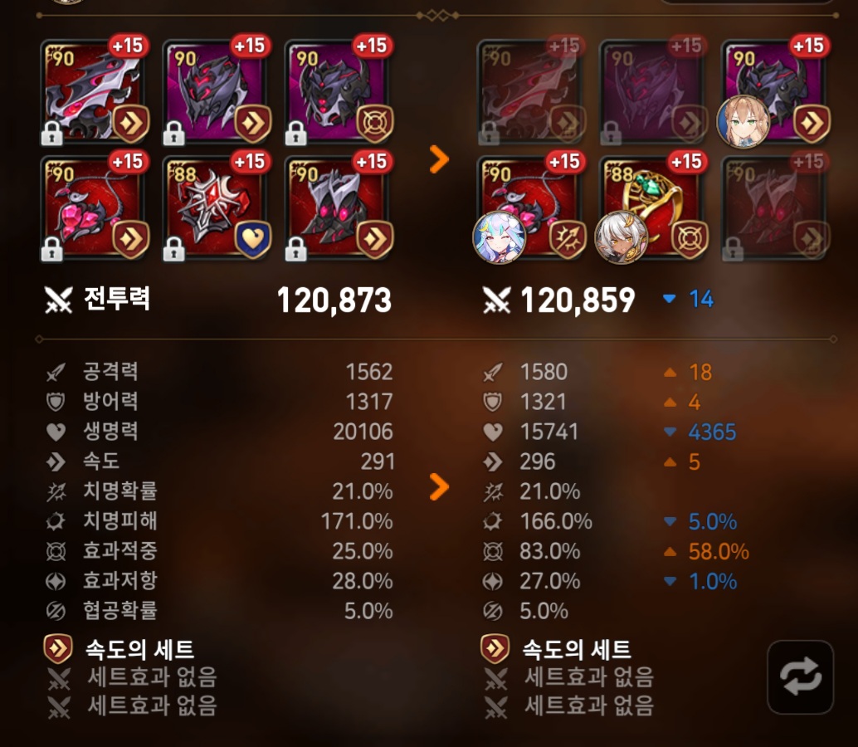Click orange arrow between stat columns
The image size is (858, 747).
click(x=439, y=486)
